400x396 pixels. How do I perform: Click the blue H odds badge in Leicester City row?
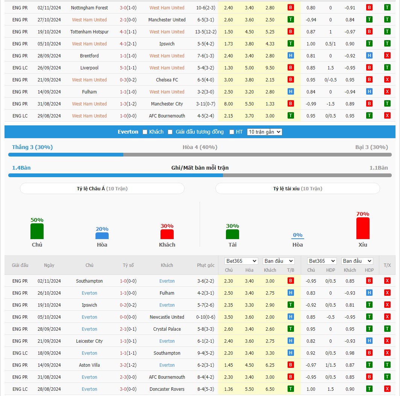(291, 341)
